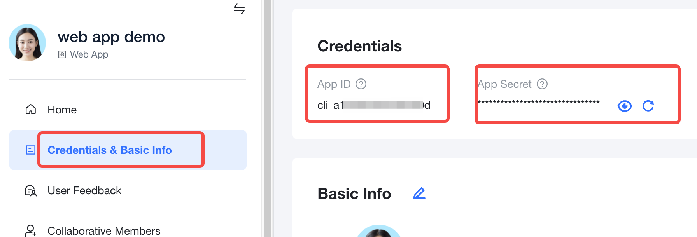Click the masked App Secret asterisks
The image size is (697, 237).
(538, 103)
